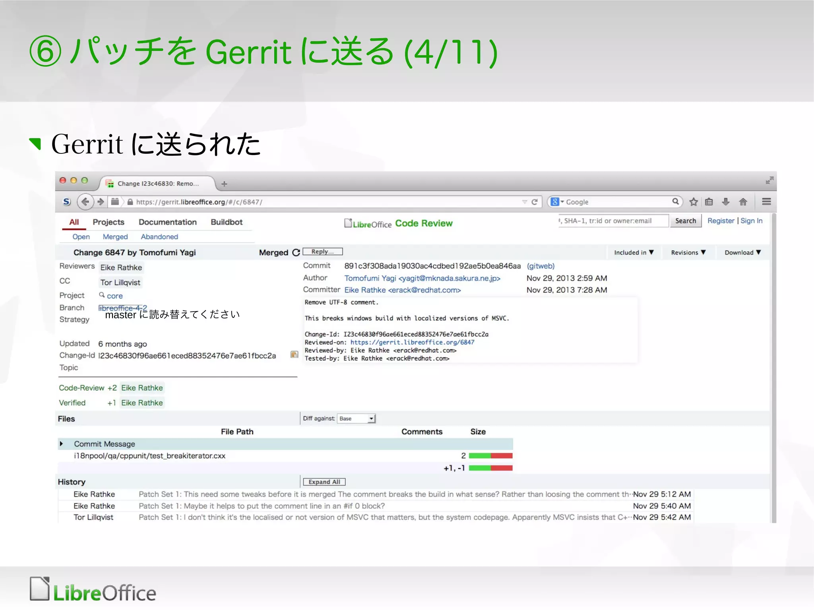Open the Buildbot menu tab
814x610 pixels.
tap(227, 222)
